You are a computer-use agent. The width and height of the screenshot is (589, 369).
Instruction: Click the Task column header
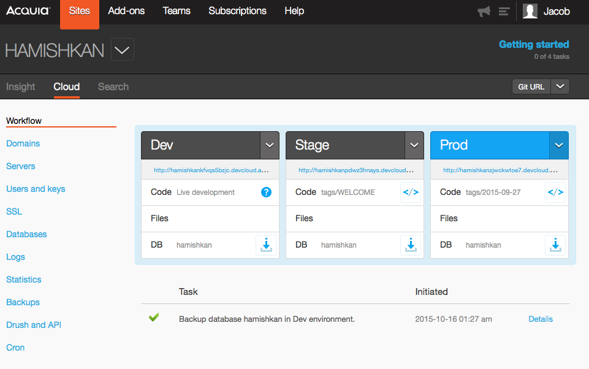tap(188, 292)
